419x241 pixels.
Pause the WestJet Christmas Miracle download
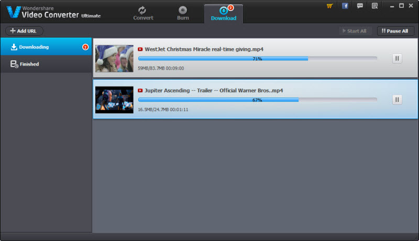pos(397,59)
